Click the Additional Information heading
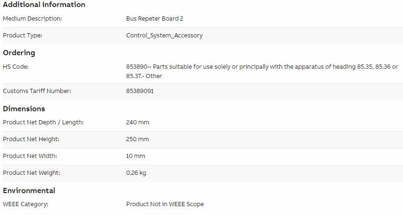The height and width of the screenshot is (215, 403). point(44,5)
